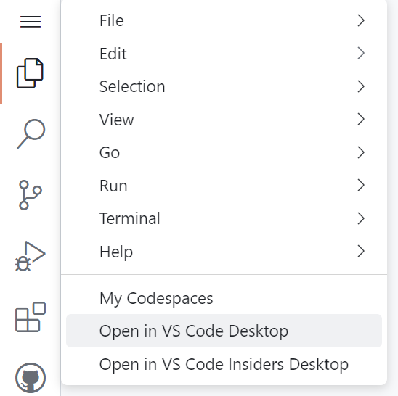Screen dimensions: 398x396
Task: Expand the Edit submenu arrow
Action: click(x=361, y=53)
